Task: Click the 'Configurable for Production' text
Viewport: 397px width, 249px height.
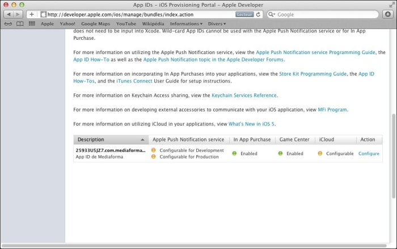Action: (189, 157)
